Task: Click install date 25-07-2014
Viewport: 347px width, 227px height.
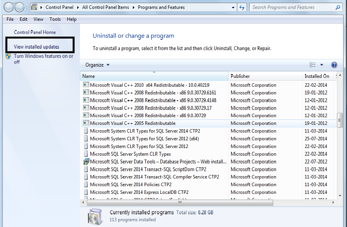Action: click(316, 139)
